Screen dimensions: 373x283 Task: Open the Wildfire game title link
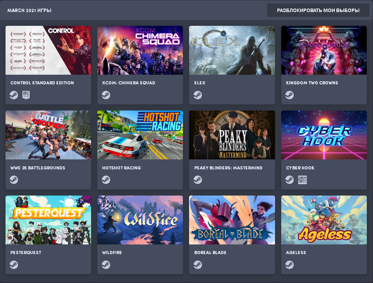[112, 253]
